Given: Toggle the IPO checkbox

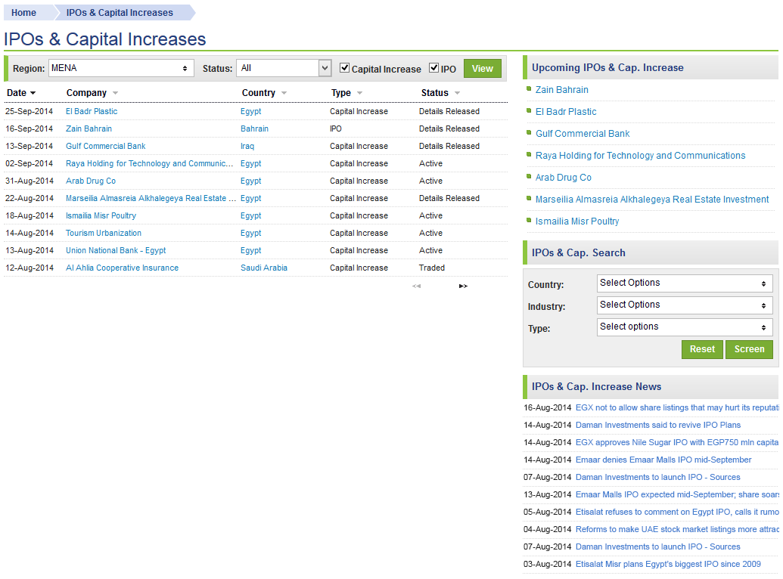Looking at the screenshot, I should pyautogui.click(x=434, y=68).
